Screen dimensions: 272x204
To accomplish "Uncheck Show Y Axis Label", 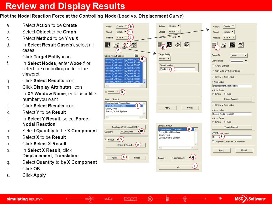I will pos(213,105).
